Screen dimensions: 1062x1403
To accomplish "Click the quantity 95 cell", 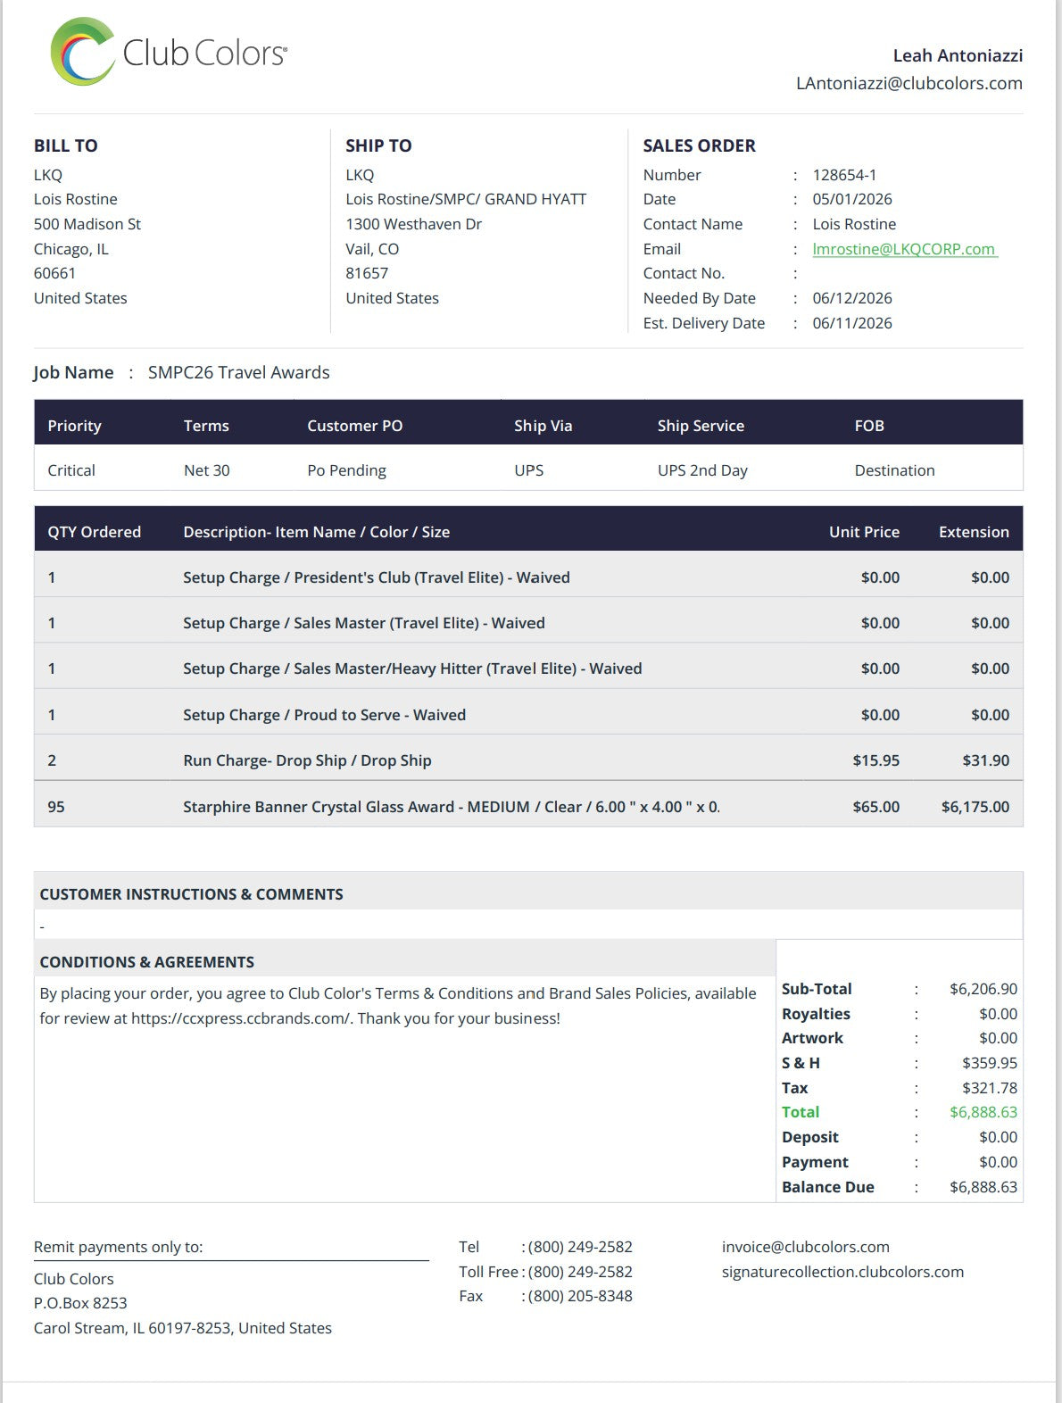I will tap(56, 807).
